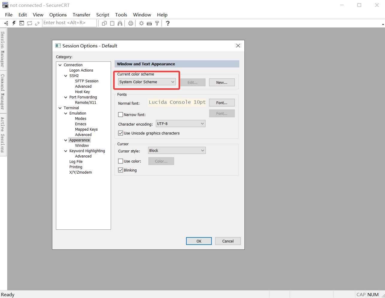Select Log File in category tree
The width and height of the screenshot is (385, 298).
(x=76, y=162)
